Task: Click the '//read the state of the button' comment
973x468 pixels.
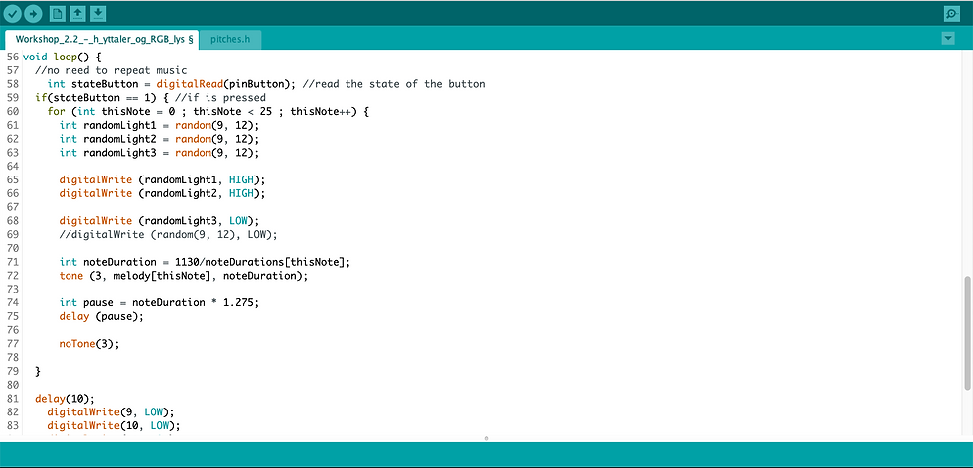Action: click(393, 84)
